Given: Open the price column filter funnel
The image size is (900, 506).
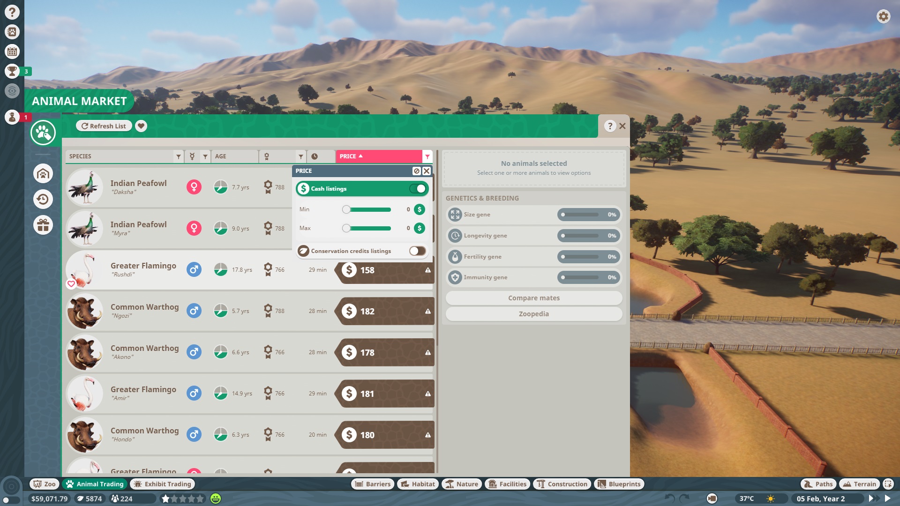Looking at the screenshot, I should tap(427, 156).
